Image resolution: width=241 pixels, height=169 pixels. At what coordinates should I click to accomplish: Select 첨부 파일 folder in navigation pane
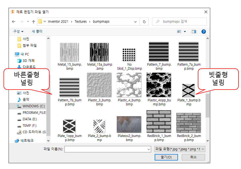click(x=27, y=45)
